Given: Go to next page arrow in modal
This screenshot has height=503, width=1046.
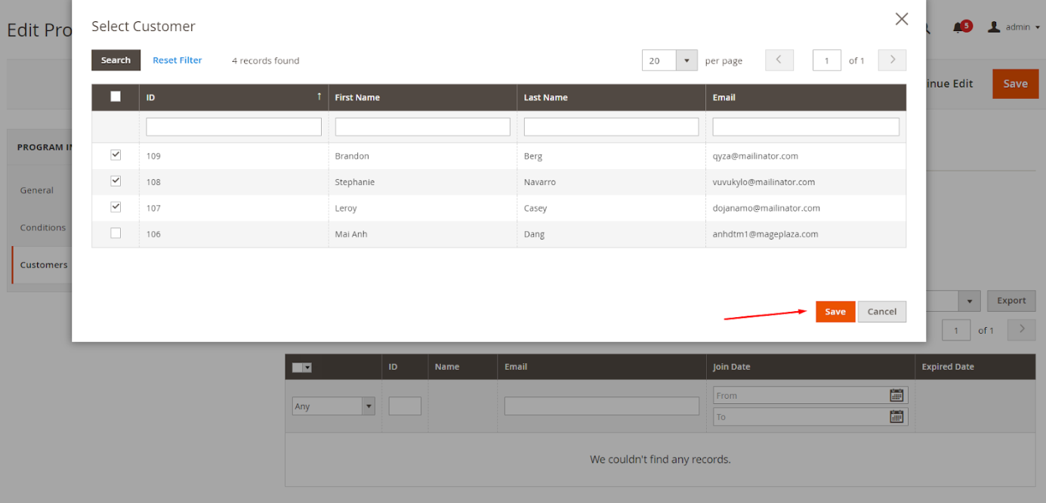Looking at the screenshot, I should (x=892, y=60).
